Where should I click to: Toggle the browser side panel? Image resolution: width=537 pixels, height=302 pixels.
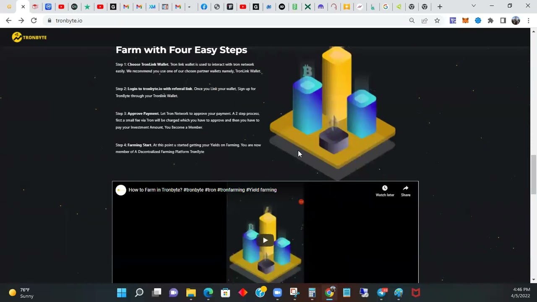pyautogui.click(x=503, y=21)
